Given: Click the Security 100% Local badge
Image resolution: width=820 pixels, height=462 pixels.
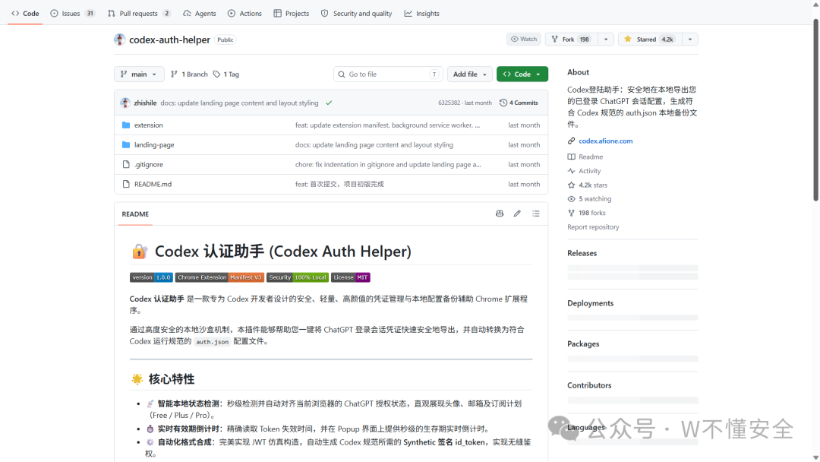Looking at the screenshot, I should (x=298, y=277).
